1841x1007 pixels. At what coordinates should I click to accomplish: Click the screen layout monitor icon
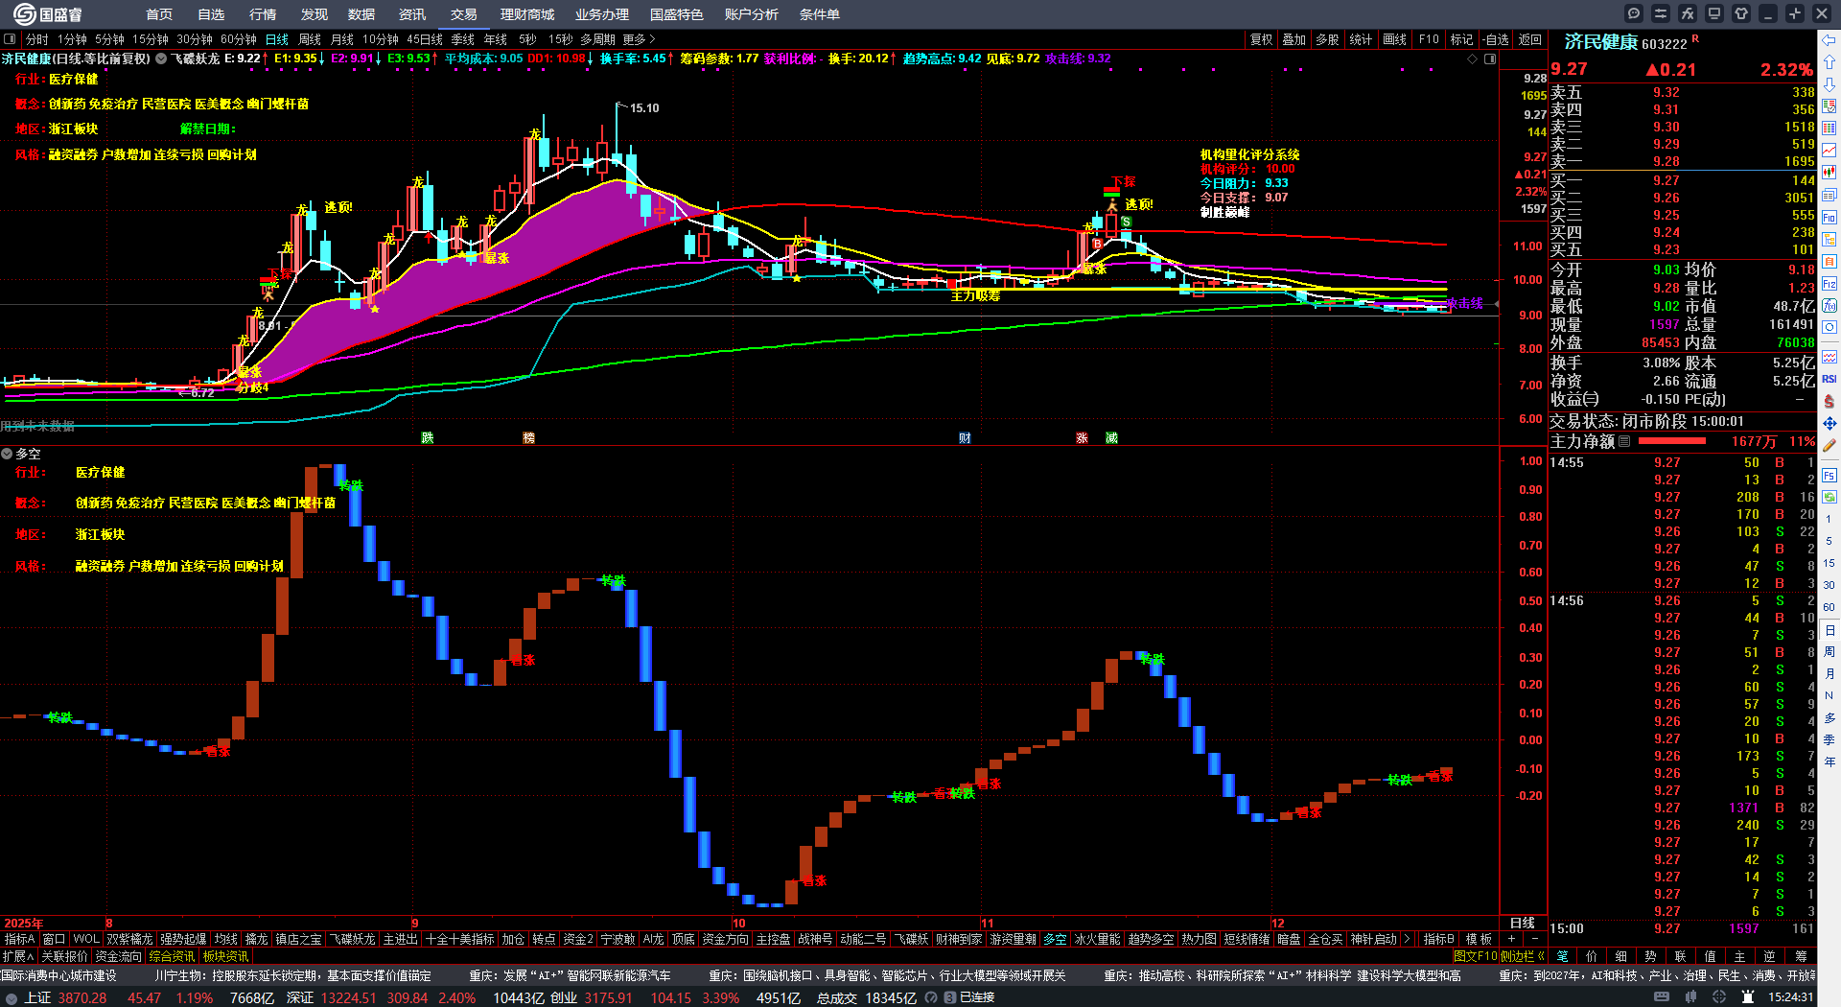tap(1714, 13)
